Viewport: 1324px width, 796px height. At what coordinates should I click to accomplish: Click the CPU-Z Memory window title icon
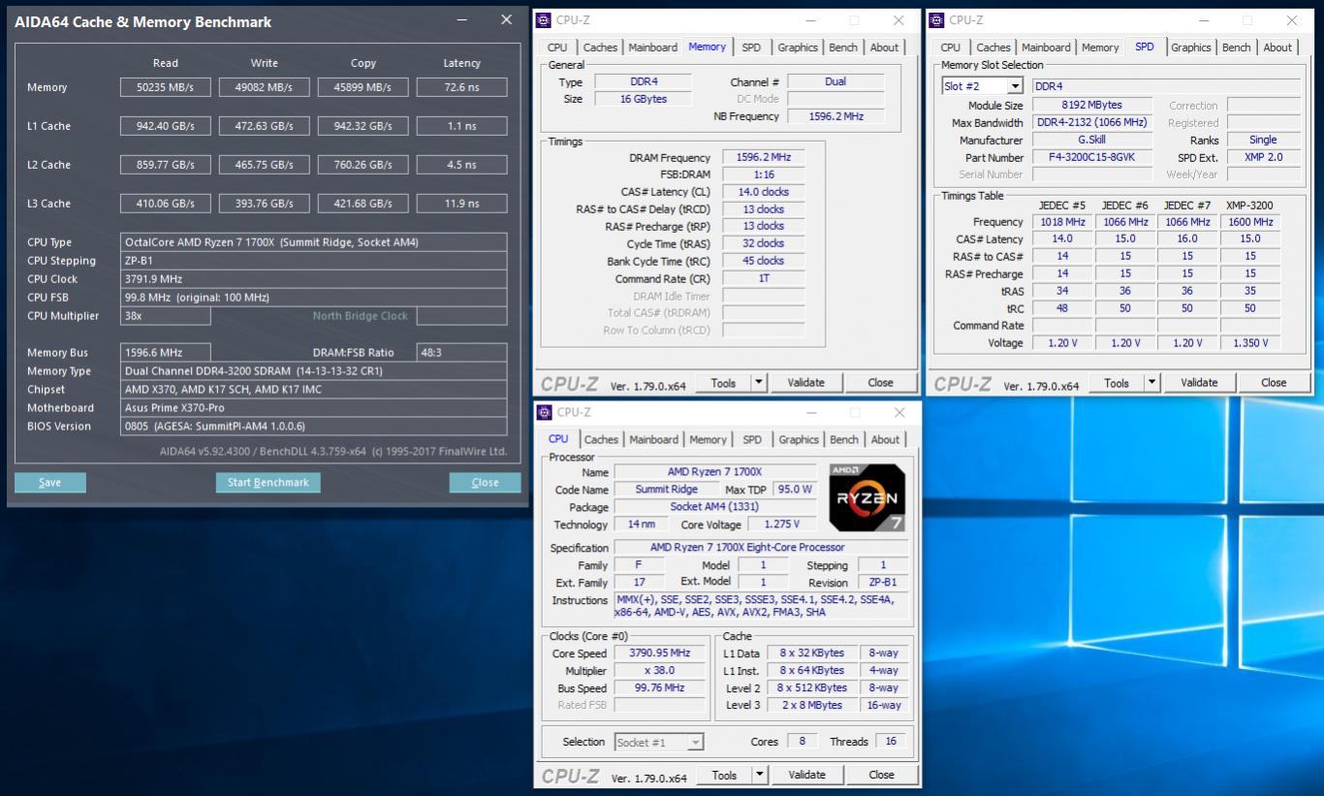click(544, 20)
